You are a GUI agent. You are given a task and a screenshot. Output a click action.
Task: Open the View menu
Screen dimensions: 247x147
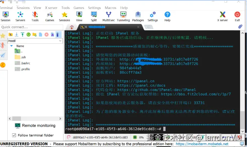click(37, 8)
